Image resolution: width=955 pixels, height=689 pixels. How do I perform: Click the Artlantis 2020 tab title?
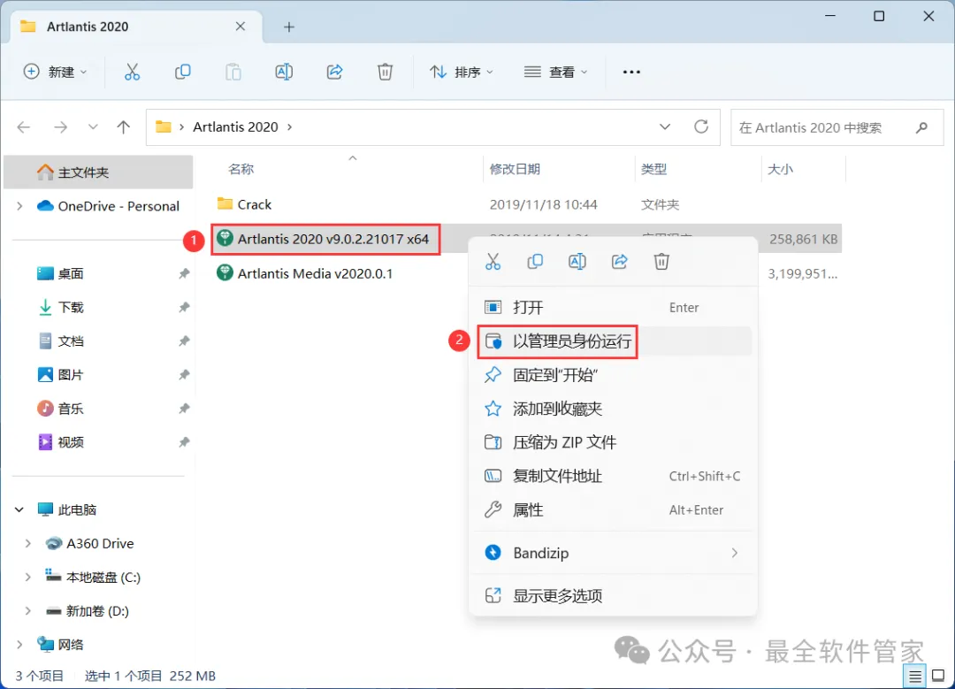88,27
